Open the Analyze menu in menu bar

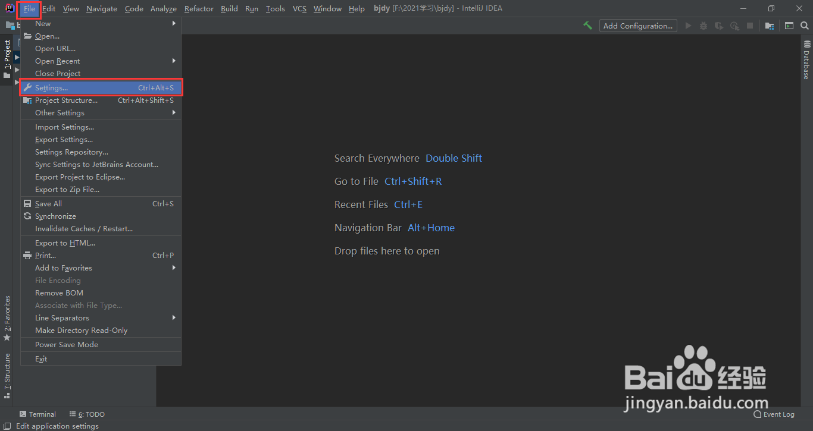click(x=164, y=9)
